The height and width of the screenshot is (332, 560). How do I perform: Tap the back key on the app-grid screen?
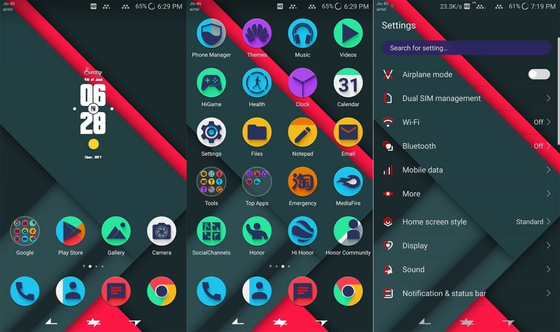pyautogui.click(x=238, y=322)
